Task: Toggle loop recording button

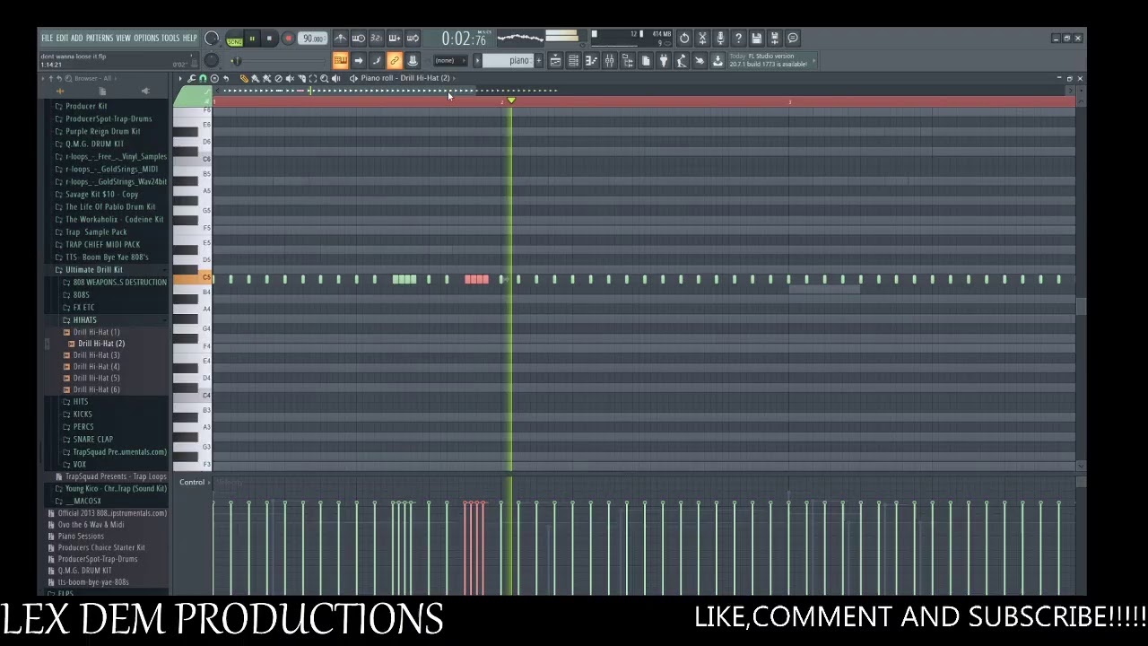Action: [x=413, y=38]
